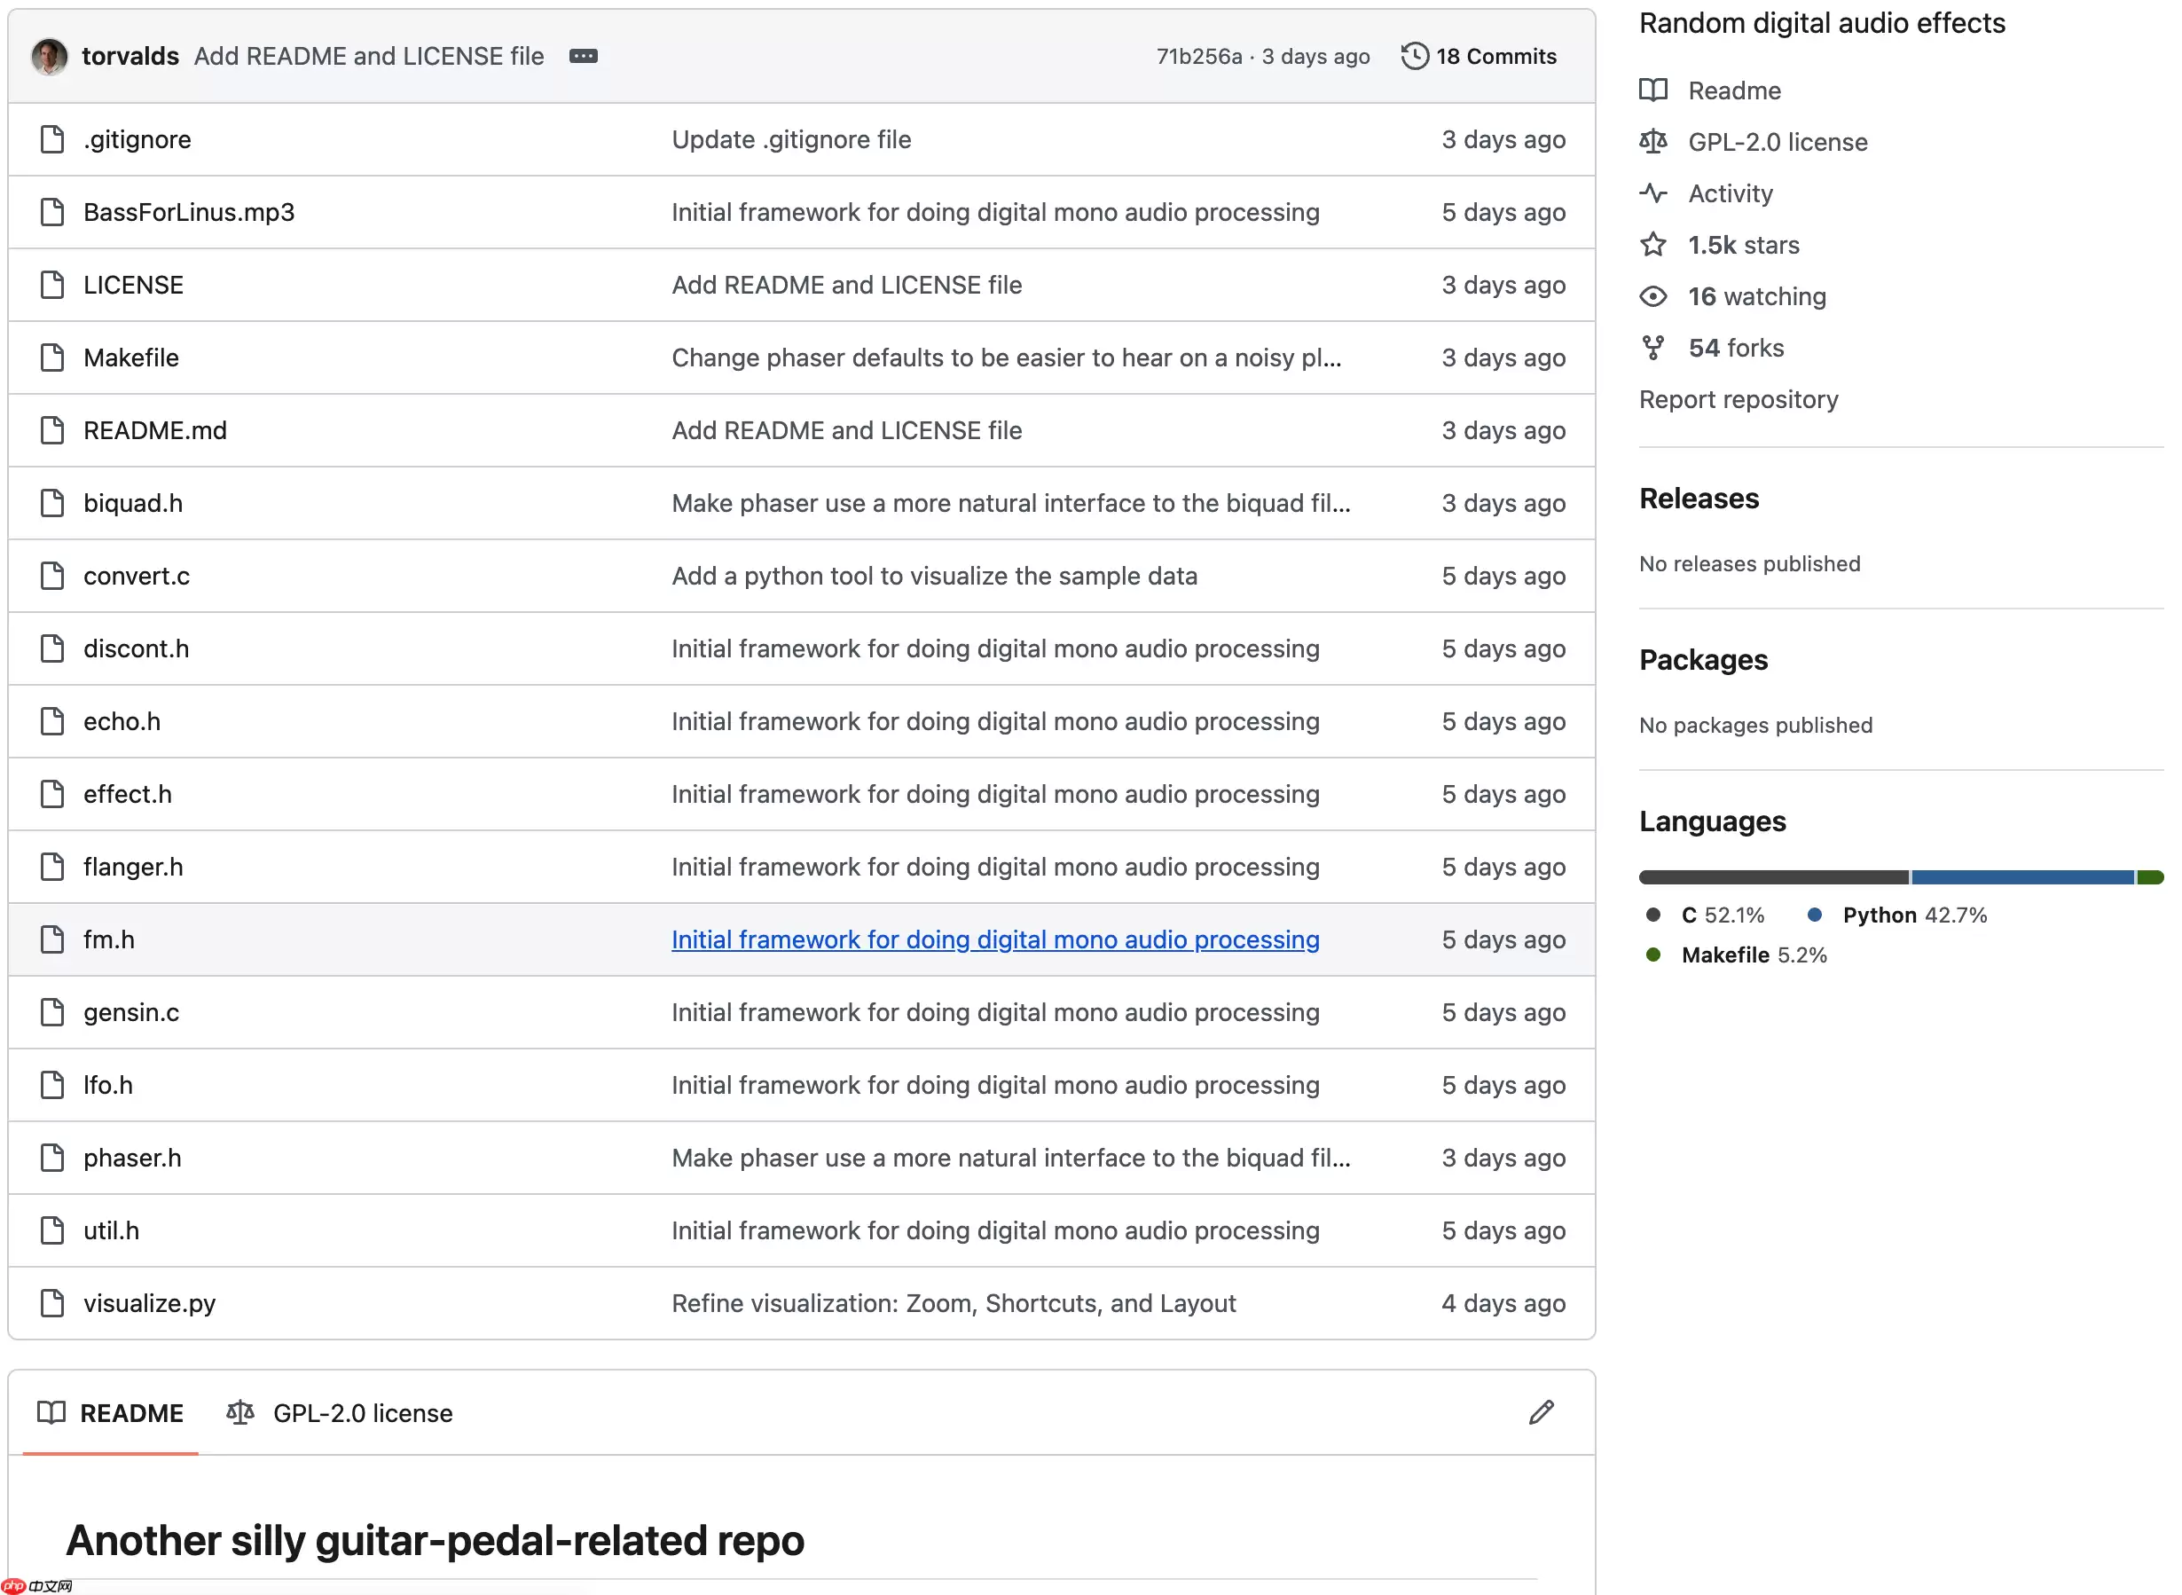Click the highlighted fm.h commit message link
The width and height of the screenshot is (2182, 1595).
994,939
